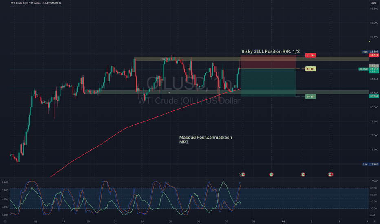
Task: Open the double economic event flag near July 3
Action: coord(331,174)
